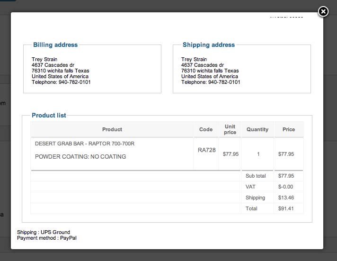Viewport: 337px width, 261px height.
Task: Click the Product column header
Action: click(x=112, y=129)
